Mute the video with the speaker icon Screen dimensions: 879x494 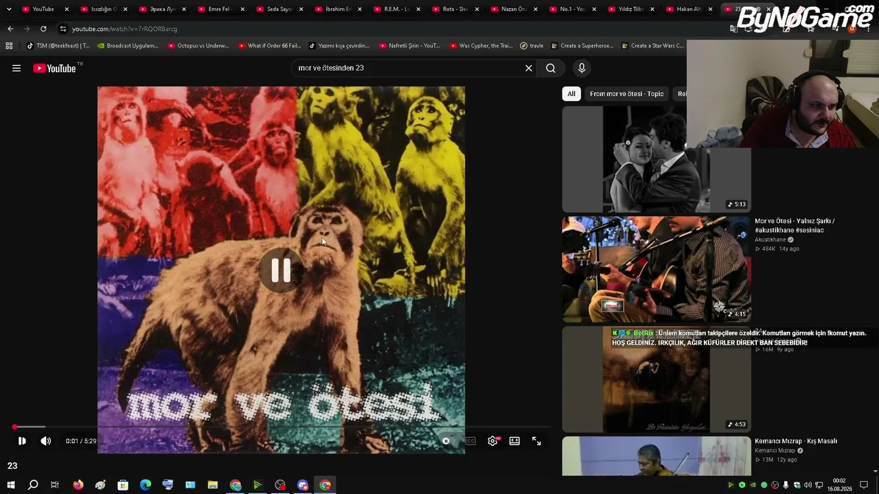(x=46, y=441)
